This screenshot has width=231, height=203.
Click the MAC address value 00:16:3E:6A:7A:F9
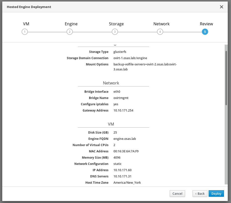(126, 151)
